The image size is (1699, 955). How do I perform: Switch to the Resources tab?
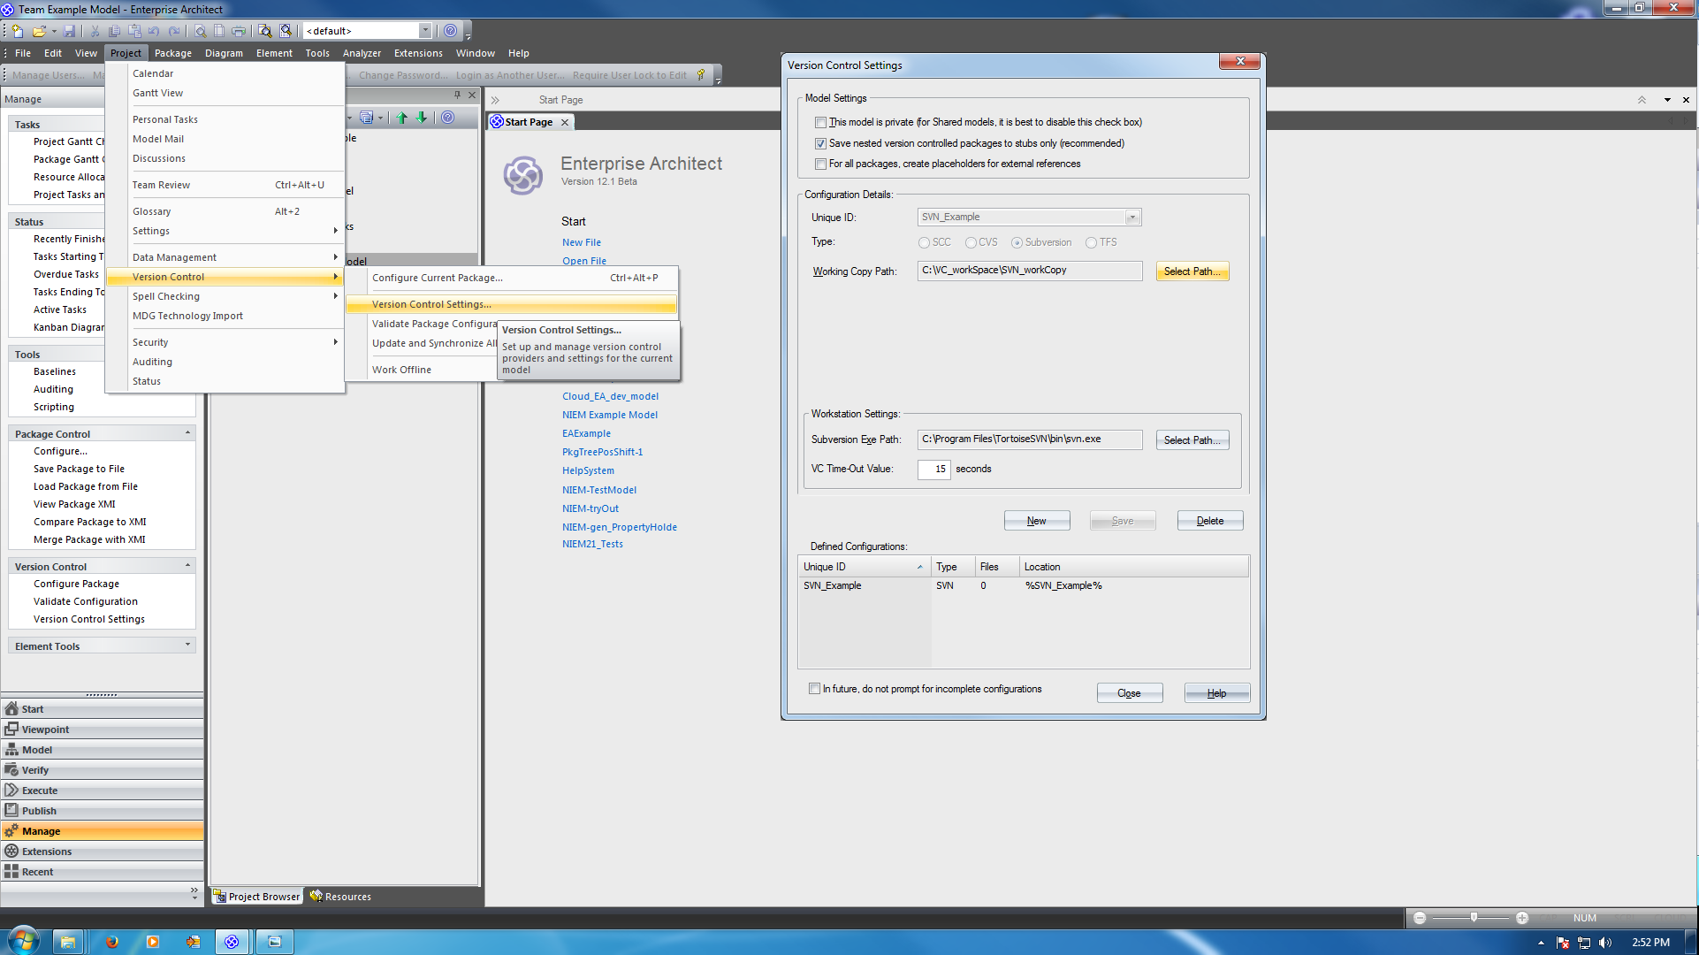click(x=340, y=897)
